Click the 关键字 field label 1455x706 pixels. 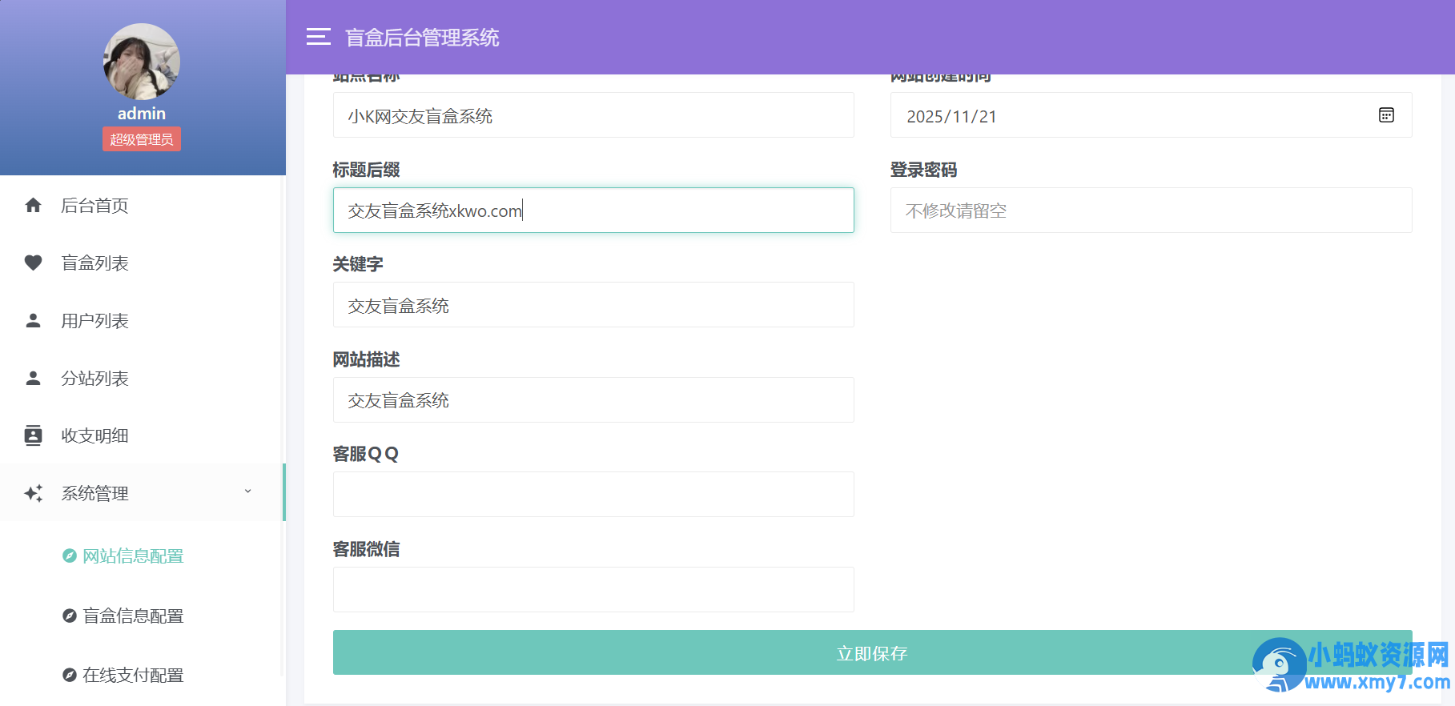pyautogui.click(x=358, y=264)
